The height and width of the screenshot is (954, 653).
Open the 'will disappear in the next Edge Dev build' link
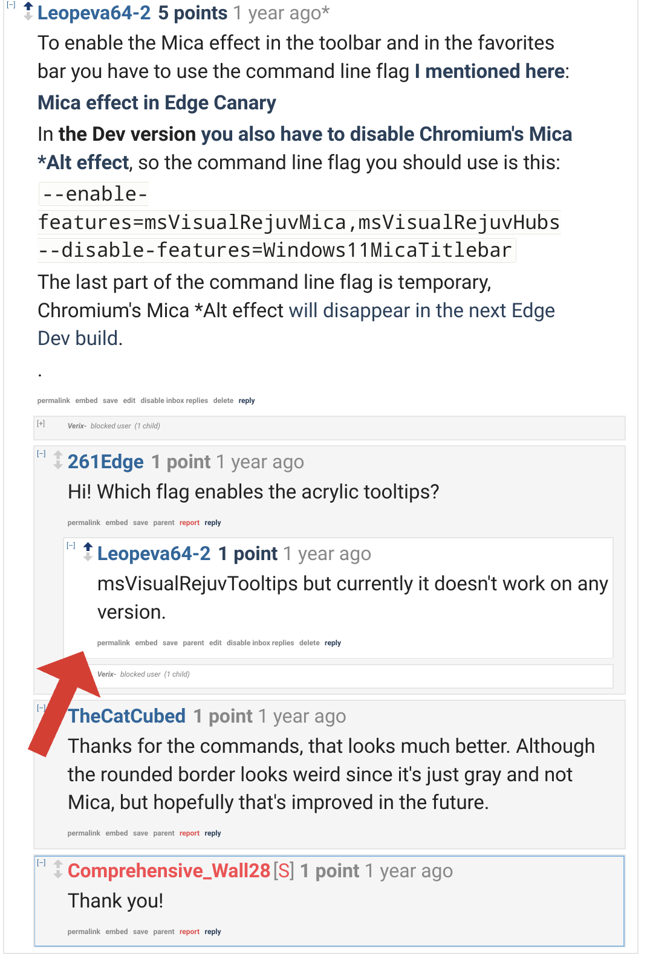[x=423, y=311]
